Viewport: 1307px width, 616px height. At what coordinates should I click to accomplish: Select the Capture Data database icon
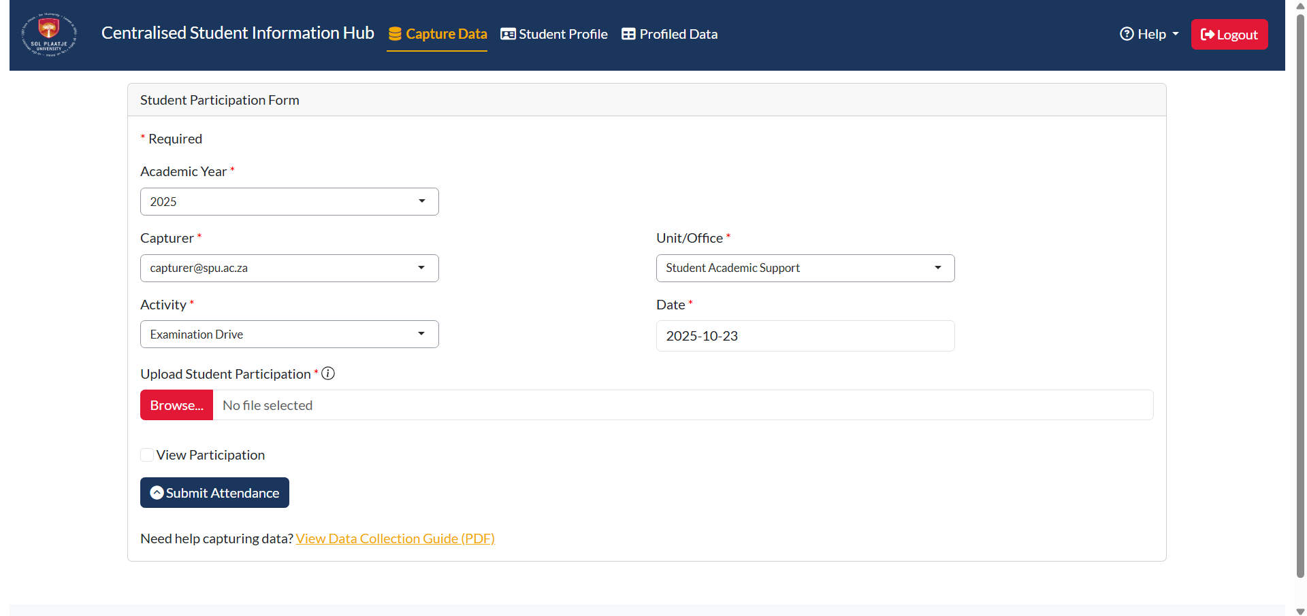pos(393,34)
